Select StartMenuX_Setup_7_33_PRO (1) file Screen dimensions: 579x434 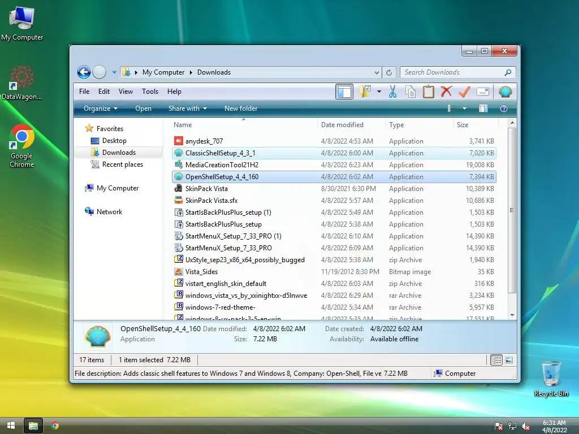[334, 236]
